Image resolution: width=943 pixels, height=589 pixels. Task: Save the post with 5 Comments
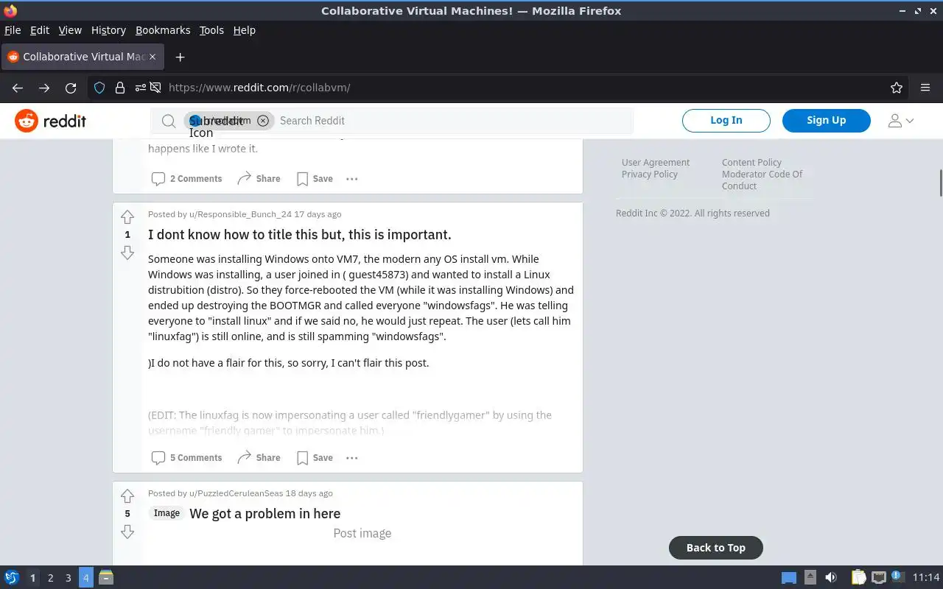pos(315,457)
